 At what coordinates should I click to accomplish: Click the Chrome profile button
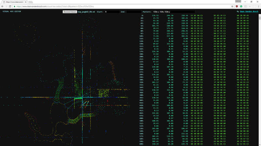[x=238, y=2]
